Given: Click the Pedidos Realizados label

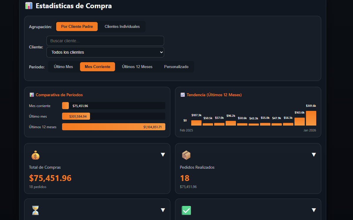Looking at the screenshot, I should pyautogui.click(x=197, y=167).
